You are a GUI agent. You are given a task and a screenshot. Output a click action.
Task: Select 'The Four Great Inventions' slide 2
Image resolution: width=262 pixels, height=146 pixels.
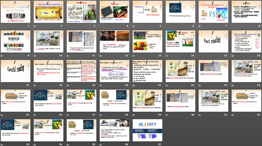[x=48, y=12]
